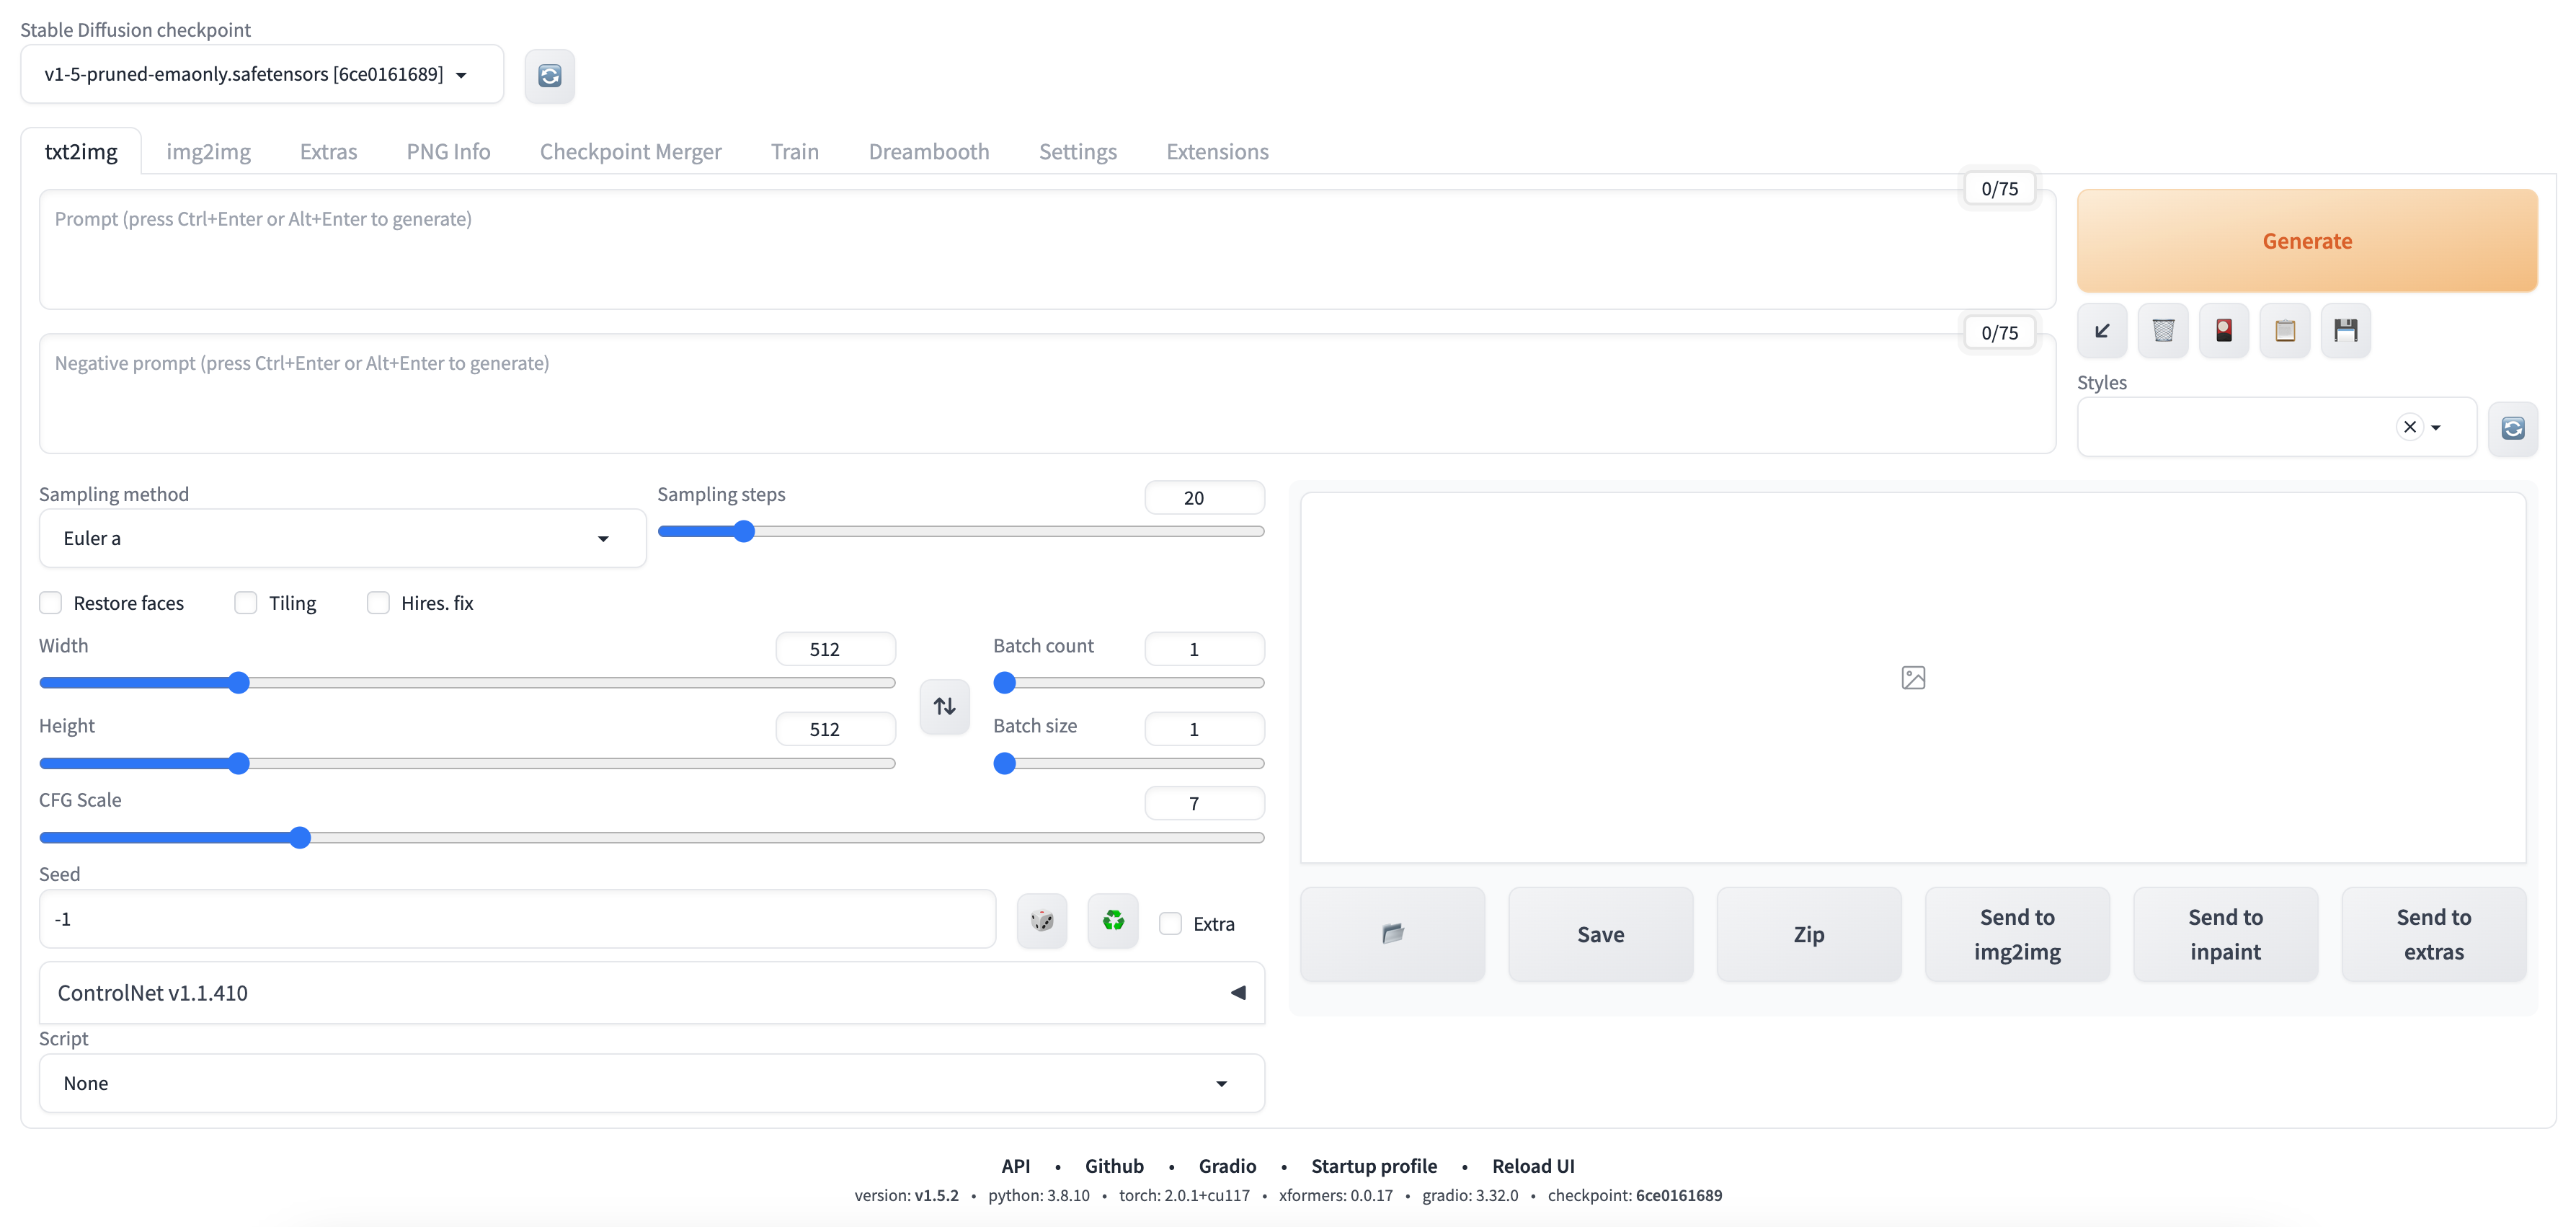Click the CFG Scale slider handle
2576x1227 pixels.
coord(300,838)
